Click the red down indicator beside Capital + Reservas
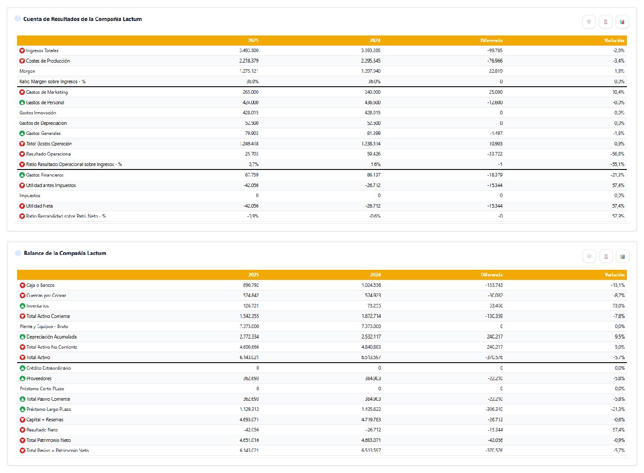 23,420
